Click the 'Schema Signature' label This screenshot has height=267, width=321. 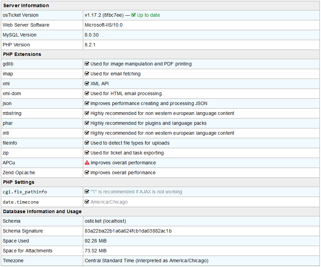23,231
